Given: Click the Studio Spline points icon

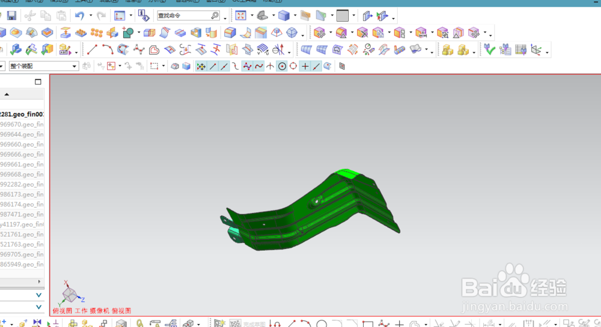Looking at the screenshot, I should point(139,50).
